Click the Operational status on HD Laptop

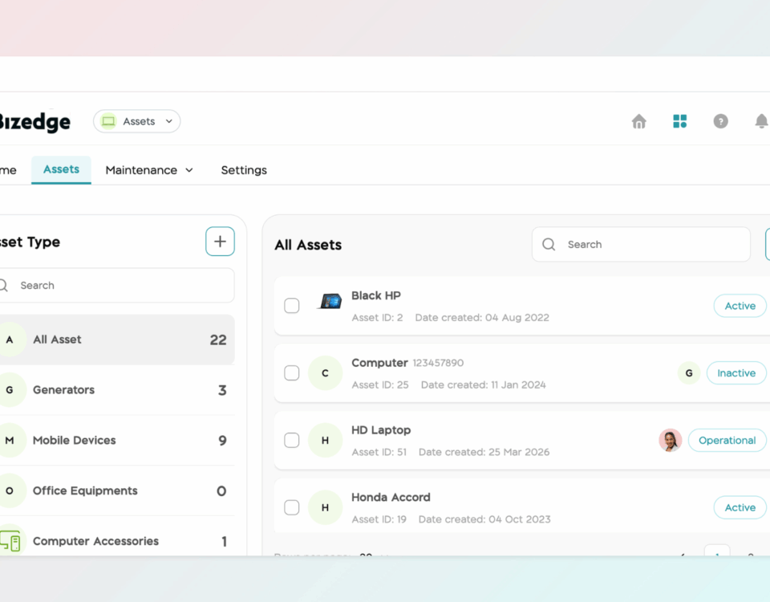pyautogui.click(x=727, y=441)
